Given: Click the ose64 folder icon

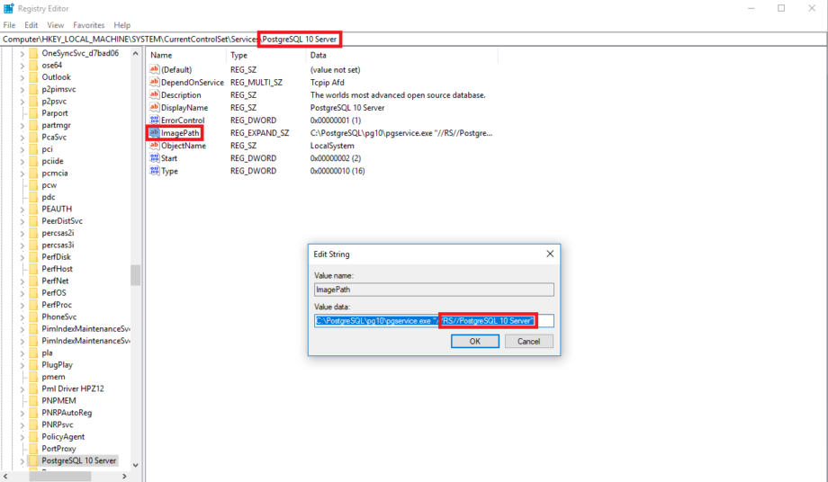Looking at the screenshot, I should (x=34, y=65).
